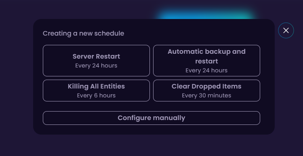Click the glowing blue button behind dialog
The image size is (303, 156).
tap(205, 15)
